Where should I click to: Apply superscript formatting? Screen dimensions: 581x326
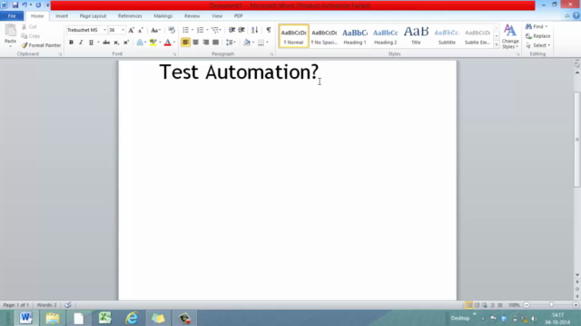126,43
